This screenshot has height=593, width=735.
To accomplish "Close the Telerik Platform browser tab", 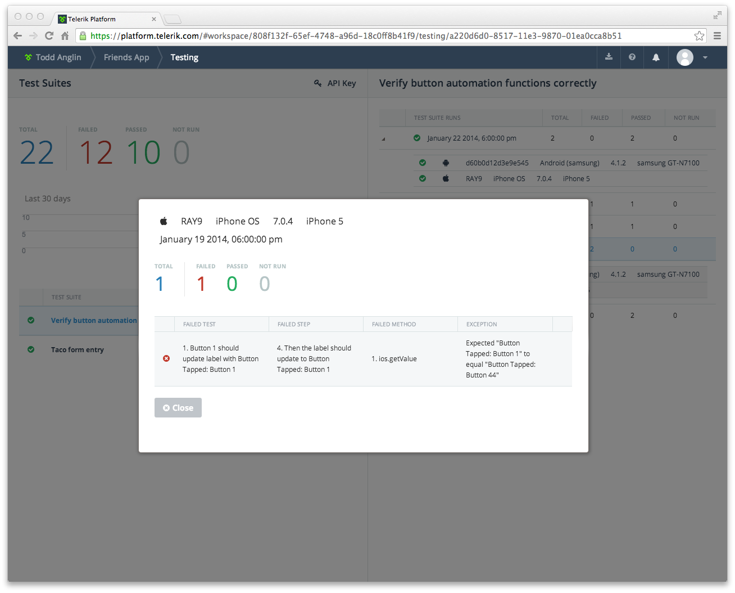I will [x=154, y=19].
